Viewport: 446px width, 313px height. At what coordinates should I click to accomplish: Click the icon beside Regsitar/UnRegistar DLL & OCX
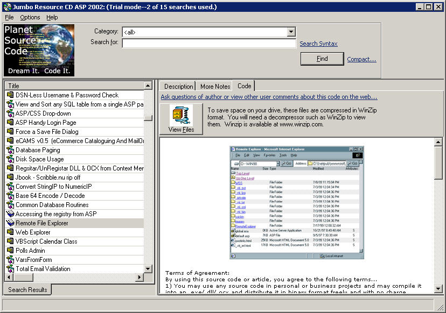(10, 168)
